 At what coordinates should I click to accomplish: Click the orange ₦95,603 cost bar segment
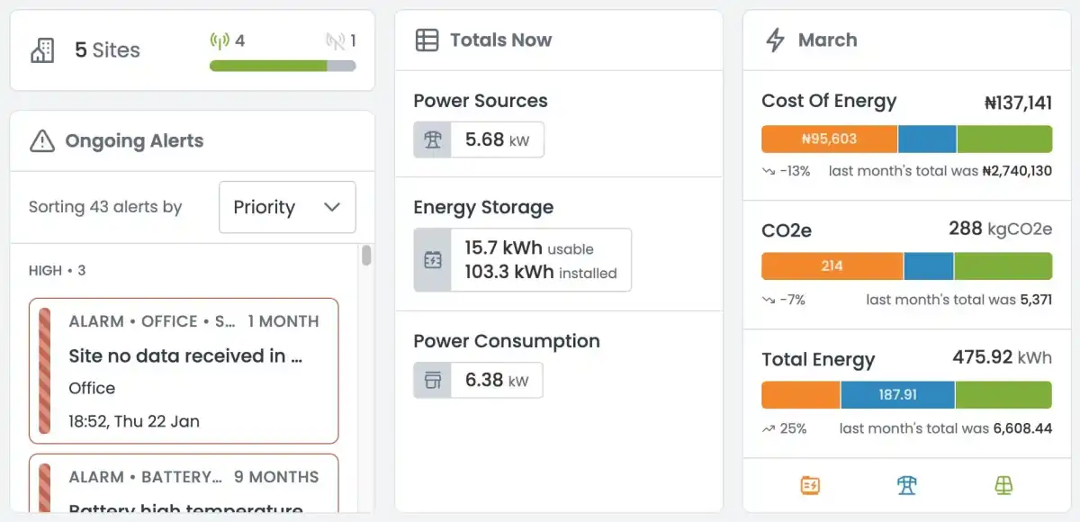pyautogui.click(x=829, y=139)
